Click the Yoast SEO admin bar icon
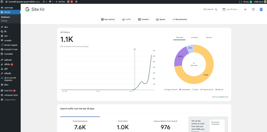 (68, 2)
